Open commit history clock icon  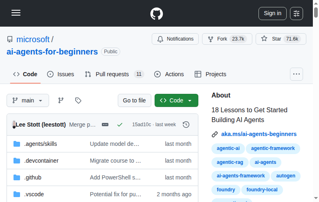tap(186, 125)
